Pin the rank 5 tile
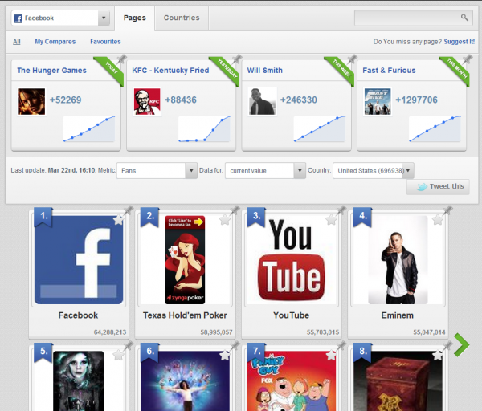Viewport: 482px width, 411px height. (x=129, y=345)
